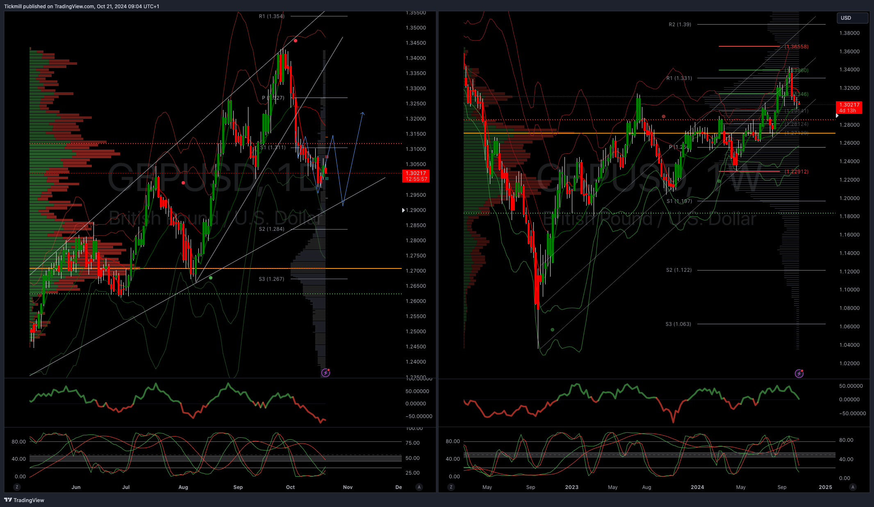Click the arrow marker beside 1.29000 price

[x=403, y=210]
